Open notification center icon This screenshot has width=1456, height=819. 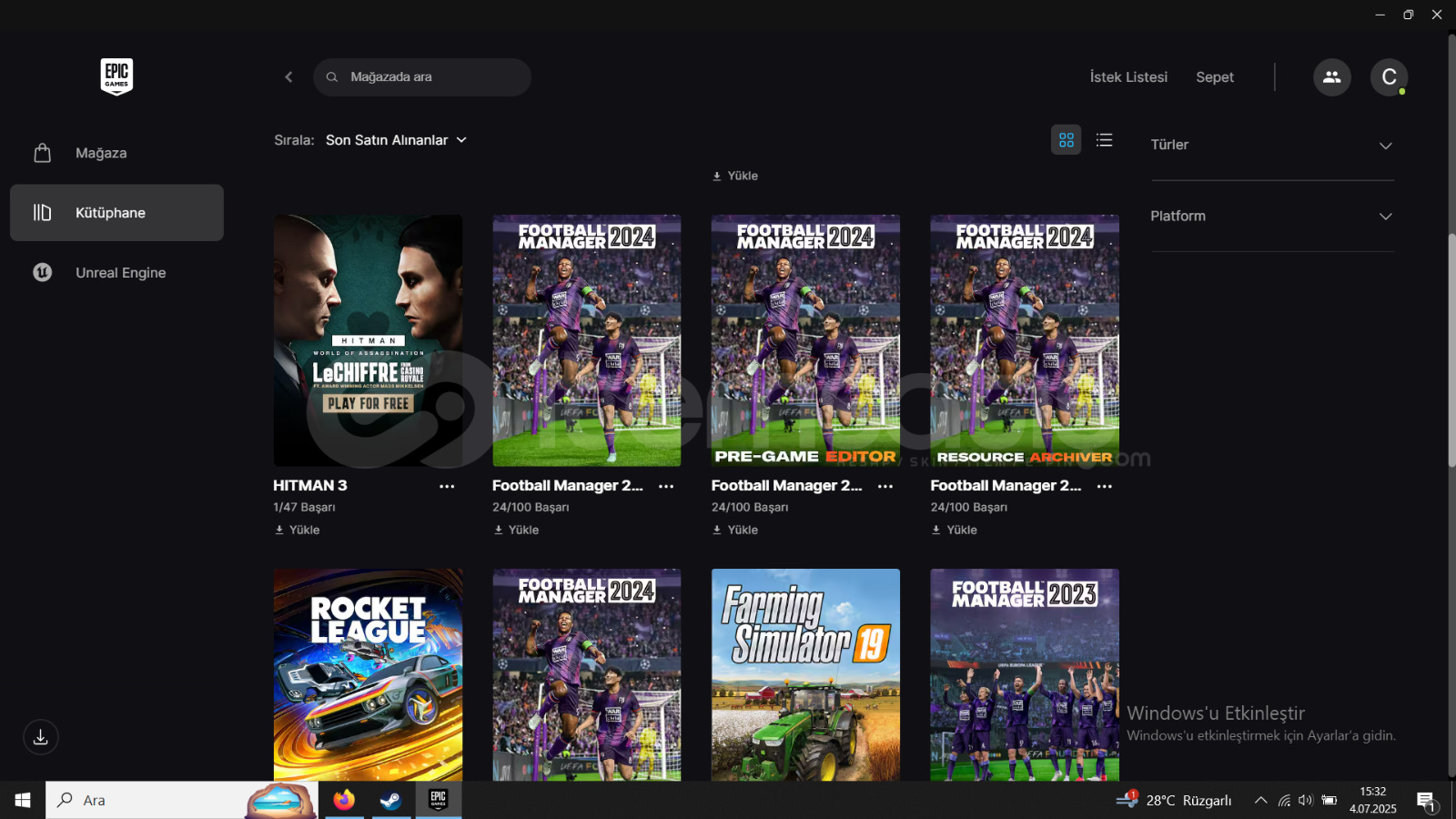pos(1427,801)
